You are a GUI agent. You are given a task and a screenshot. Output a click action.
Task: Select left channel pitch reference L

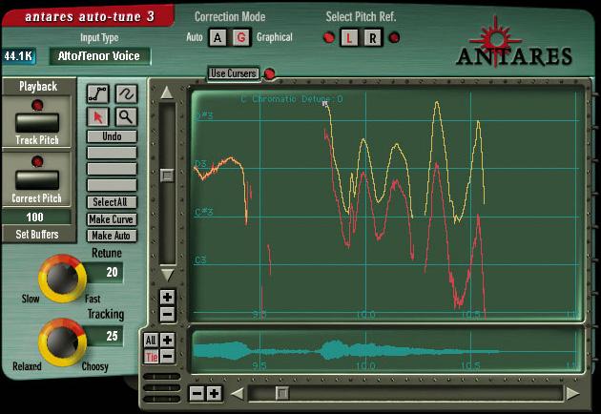click(x=349, y=38)
